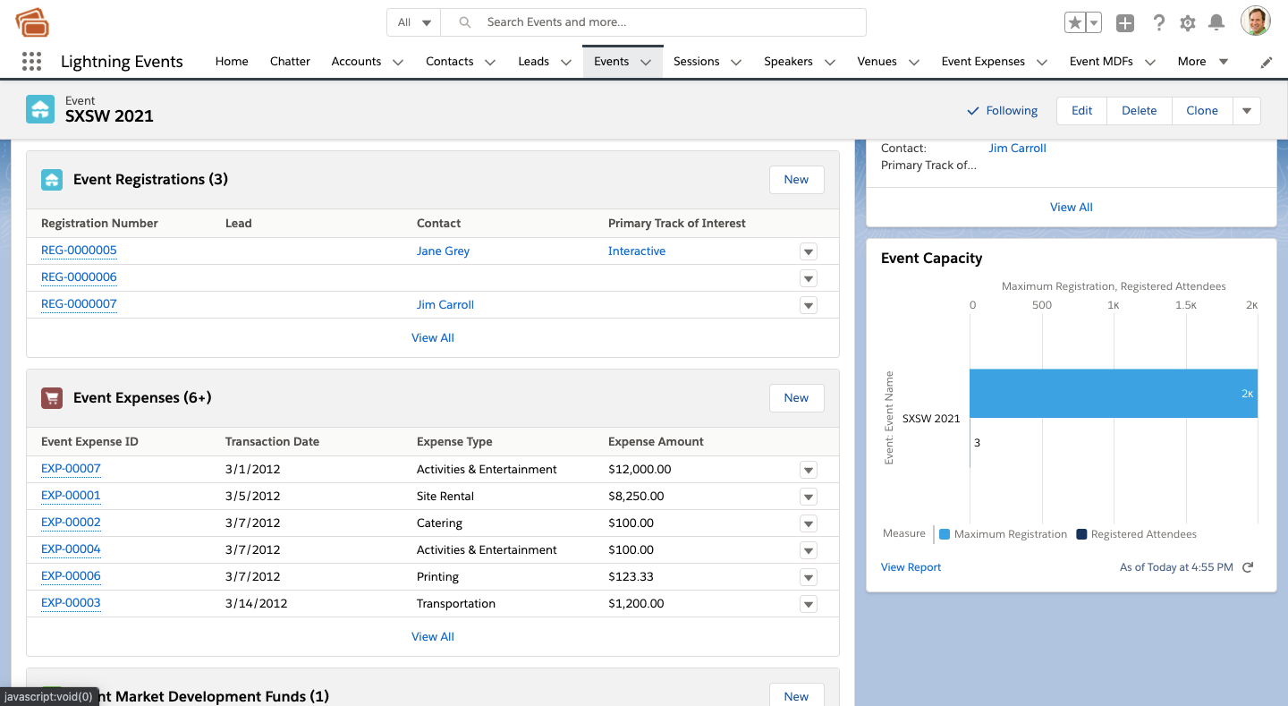This screenshot has width=1288, height=706.
Task: Click the pencil icon to edit navigation
Action: click(1267, 63)
